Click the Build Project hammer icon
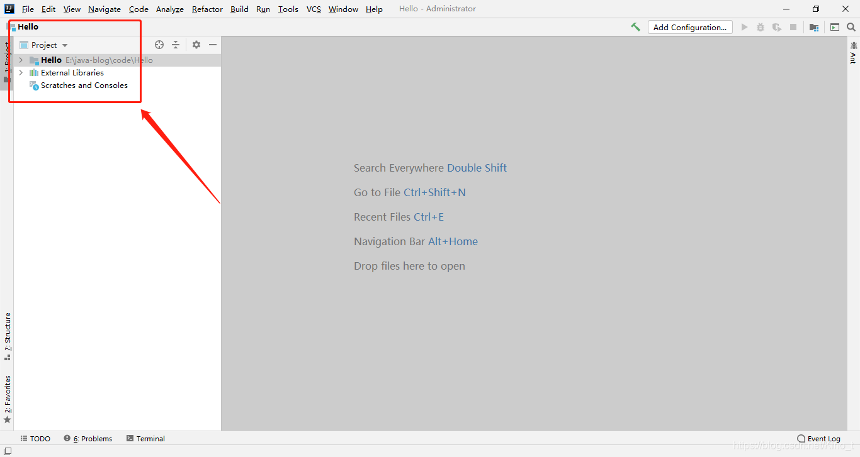The height and width of the screenshot is (457, 860). coord(636,27)
